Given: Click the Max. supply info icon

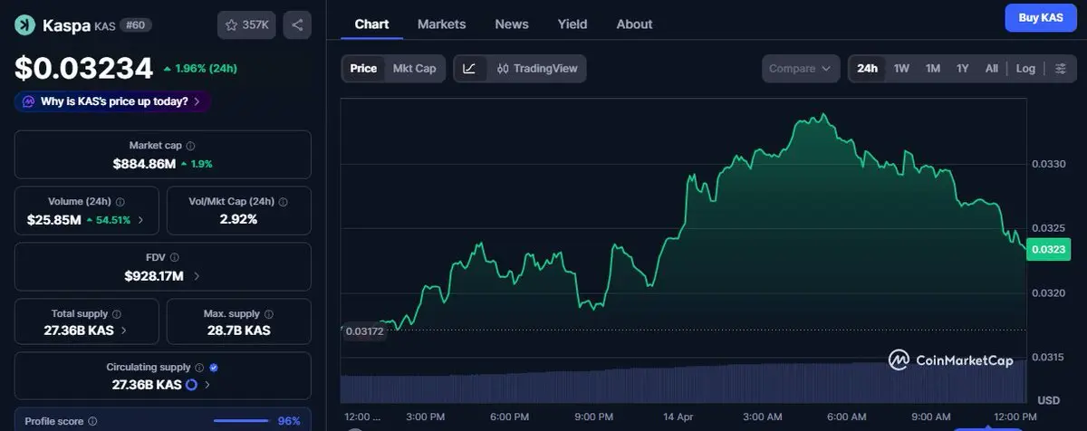Looking at the screenshot, I should (x=269, y=313).
